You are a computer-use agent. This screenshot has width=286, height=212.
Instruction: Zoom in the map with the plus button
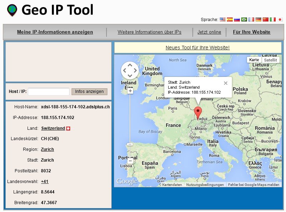[130, 91]
